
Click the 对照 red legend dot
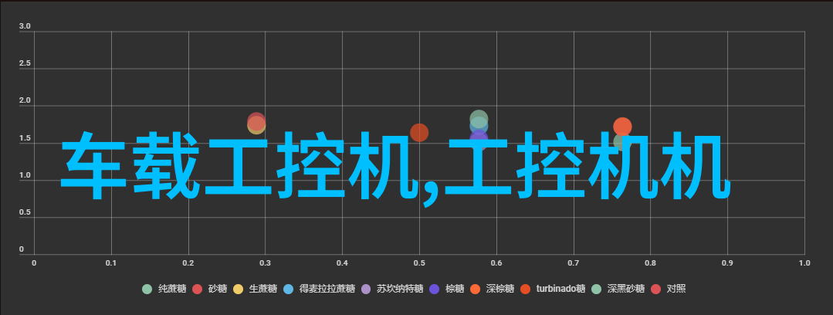tap(655, 289)
